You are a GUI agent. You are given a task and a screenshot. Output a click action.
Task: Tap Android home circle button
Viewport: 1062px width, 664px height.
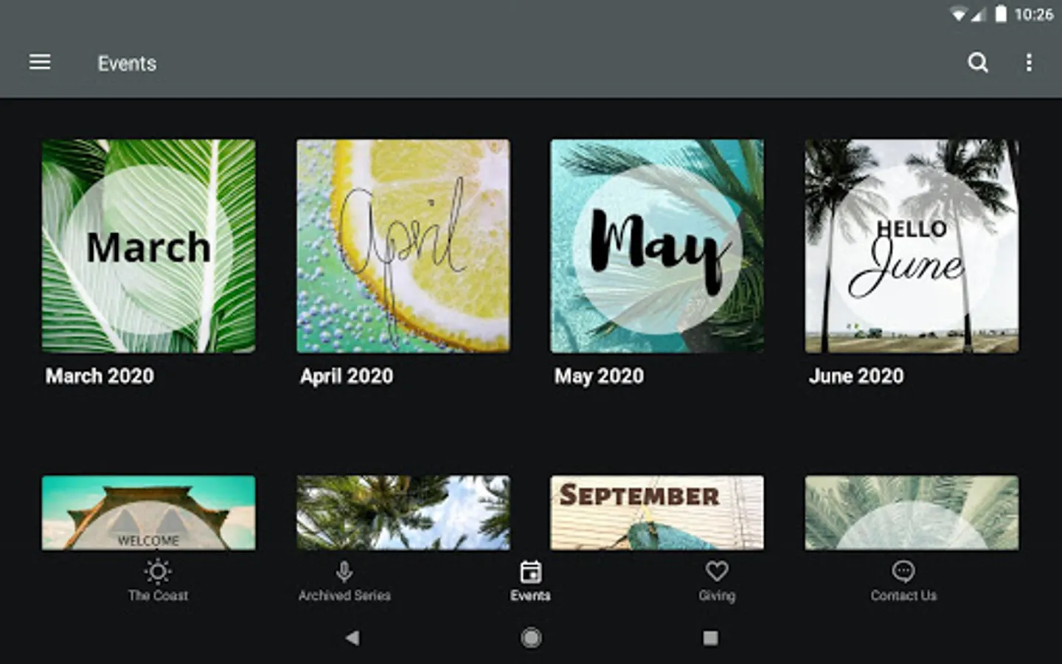pyautogui.click(x=531, y=637)
